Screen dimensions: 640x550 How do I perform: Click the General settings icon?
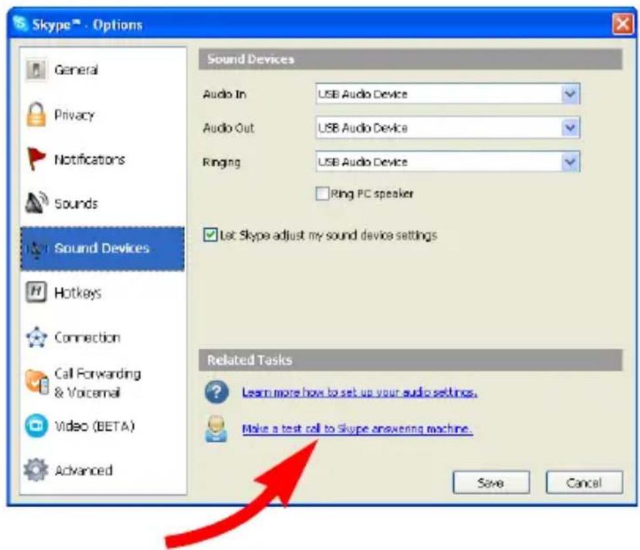(x=36, y=70)
